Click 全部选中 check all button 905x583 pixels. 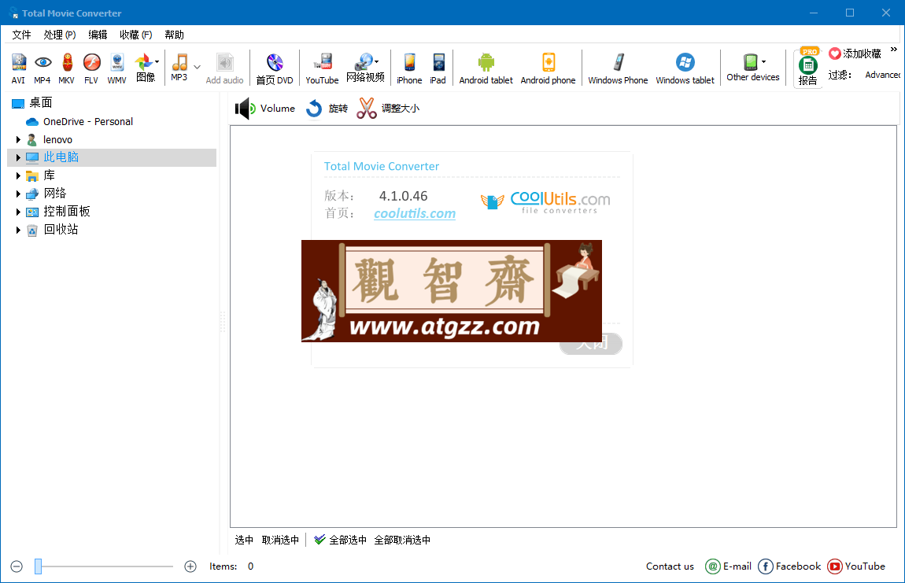tap(341, 540)
